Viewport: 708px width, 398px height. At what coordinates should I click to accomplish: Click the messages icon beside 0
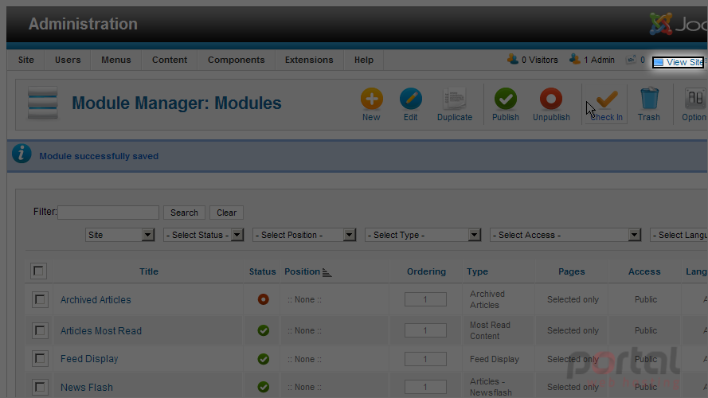[x=631, y=60]
